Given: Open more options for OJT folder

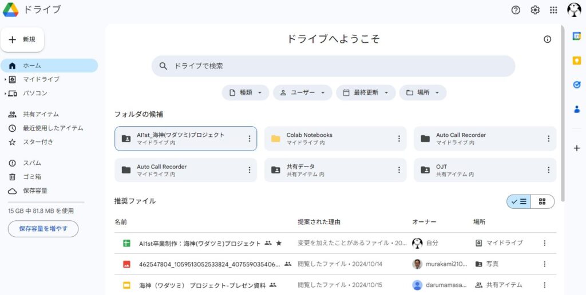Looking at the screenshot, I should click(x=548, y=170).
